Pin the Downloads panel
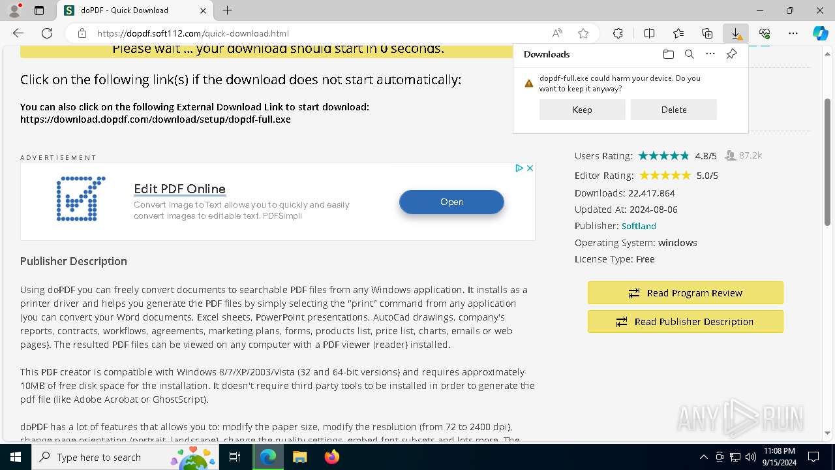Viewport: 835px width, 470px height. click(x=731, y=54)
